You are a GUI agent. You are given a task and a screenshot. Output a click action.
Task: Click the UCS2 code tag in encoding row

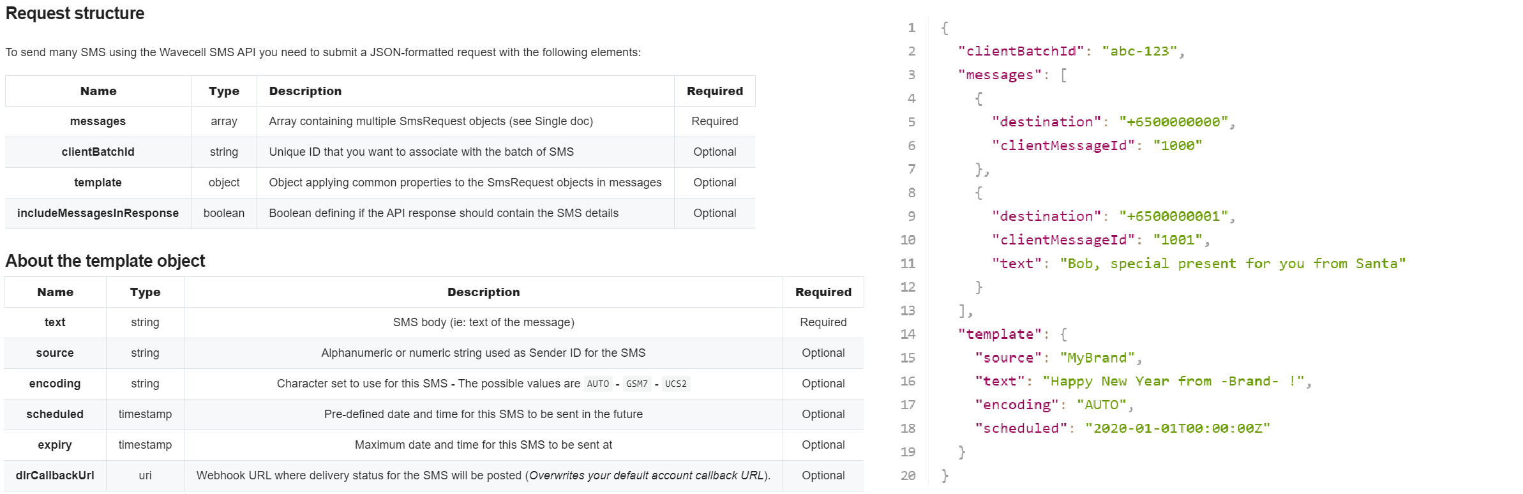[675, 384]
